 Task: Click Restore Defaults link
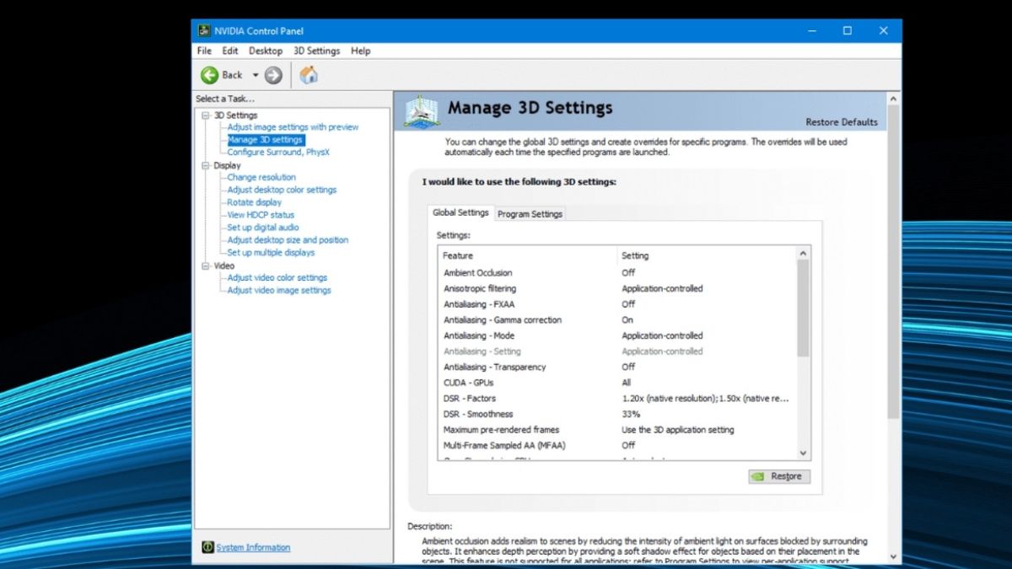pos(842,122)
